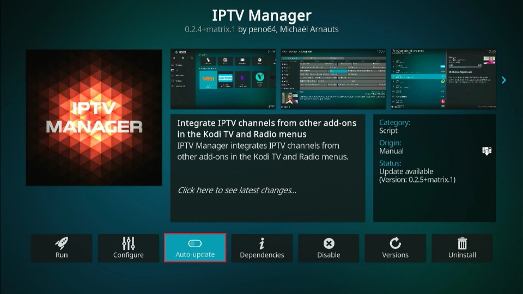Click the Origin 'Manual' text
523x294 pixels.
pos(391,151)
